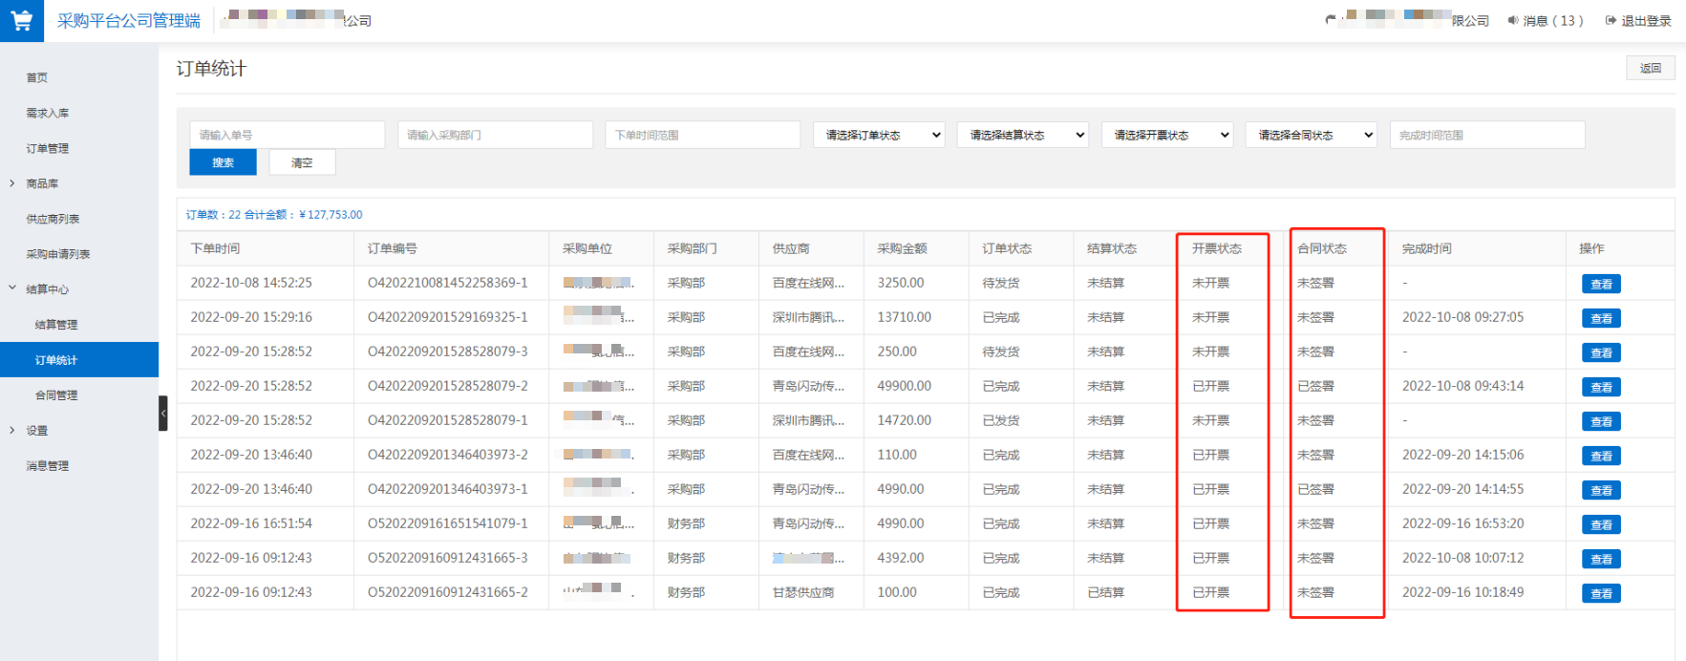This screenshot has width=1686, height=661.
Task: Click 查看 for order 04202209201346403973-1
Action: pyautogui.click(x=1601, y=490)
